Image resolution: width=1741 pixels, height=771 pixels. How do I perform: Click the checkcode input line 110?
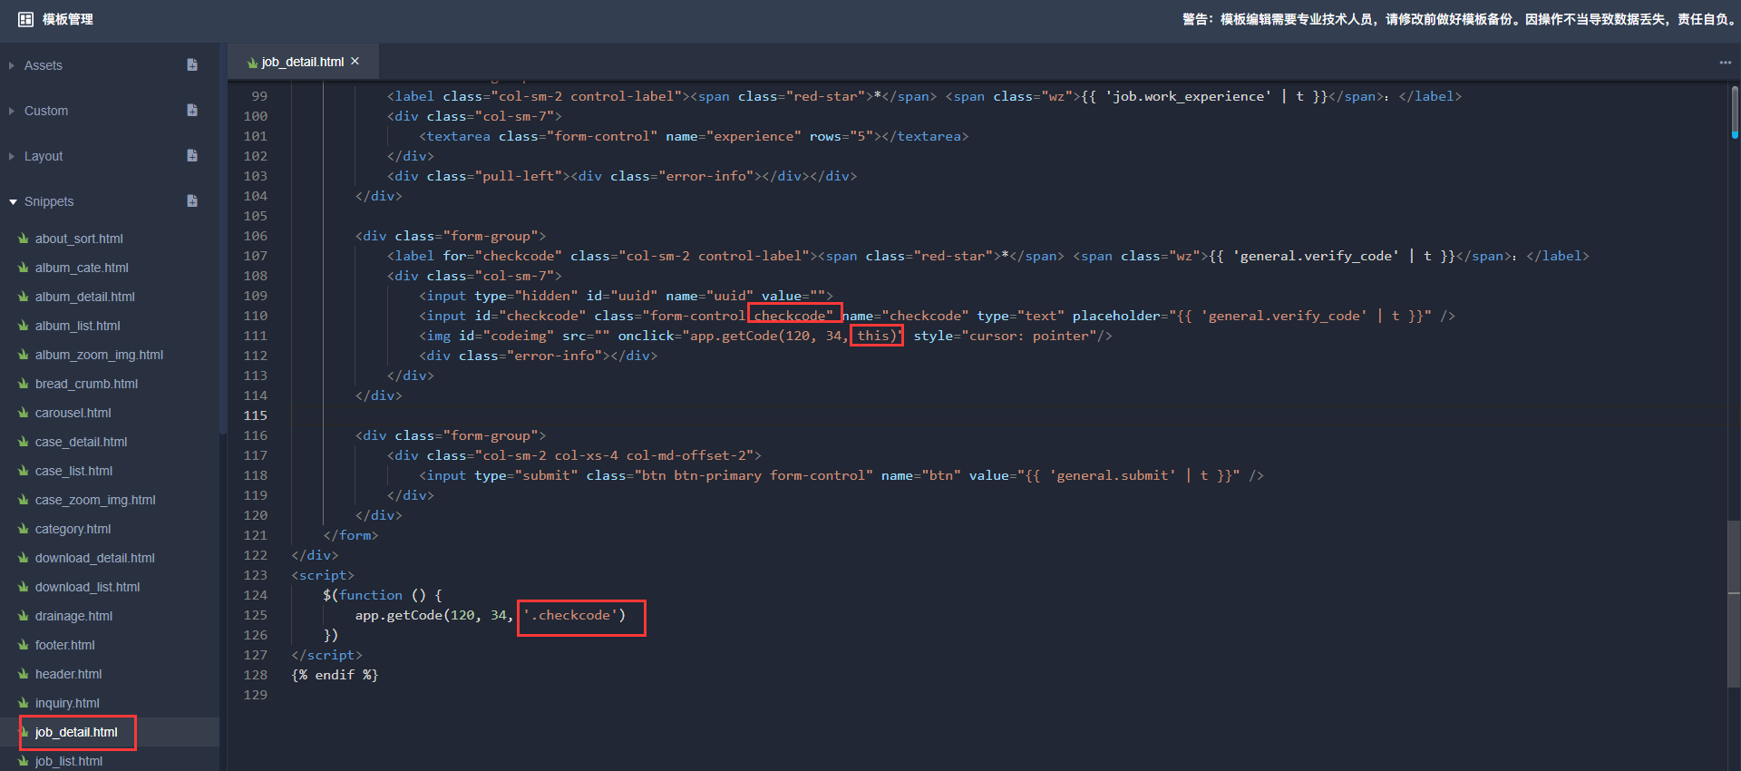pos(937,316)
